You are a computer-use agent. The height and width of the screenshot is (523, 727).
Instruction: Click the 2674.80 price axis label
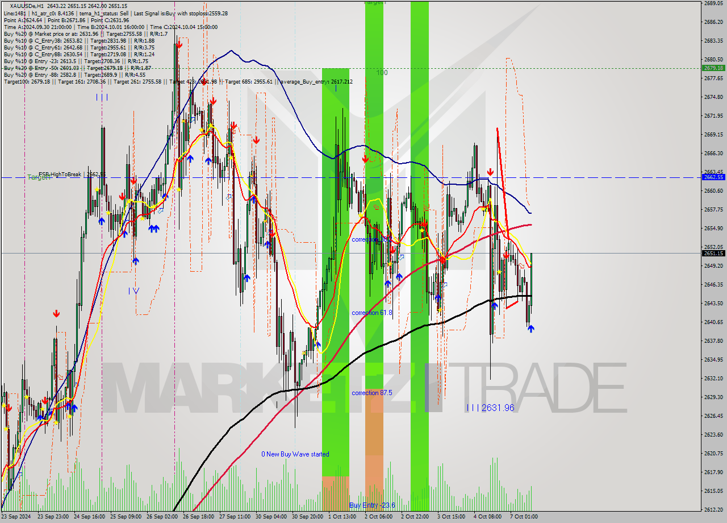tap(713, 97)
